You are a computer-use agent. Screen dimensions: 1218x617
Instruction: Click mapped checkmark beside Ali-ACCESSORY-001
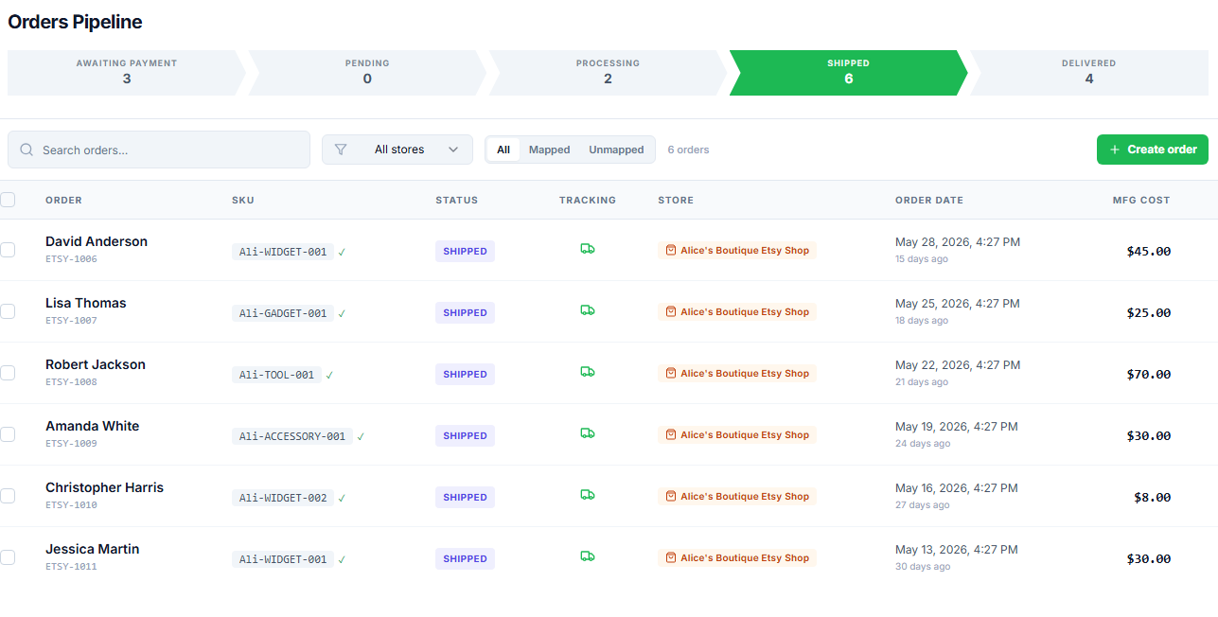pyautogui.click(x=361, y=437)
